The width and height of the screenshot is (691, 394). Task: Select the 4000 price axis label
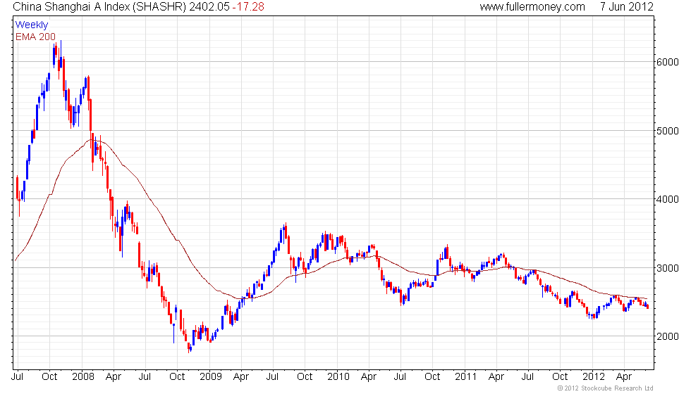(x=668, y=199)
